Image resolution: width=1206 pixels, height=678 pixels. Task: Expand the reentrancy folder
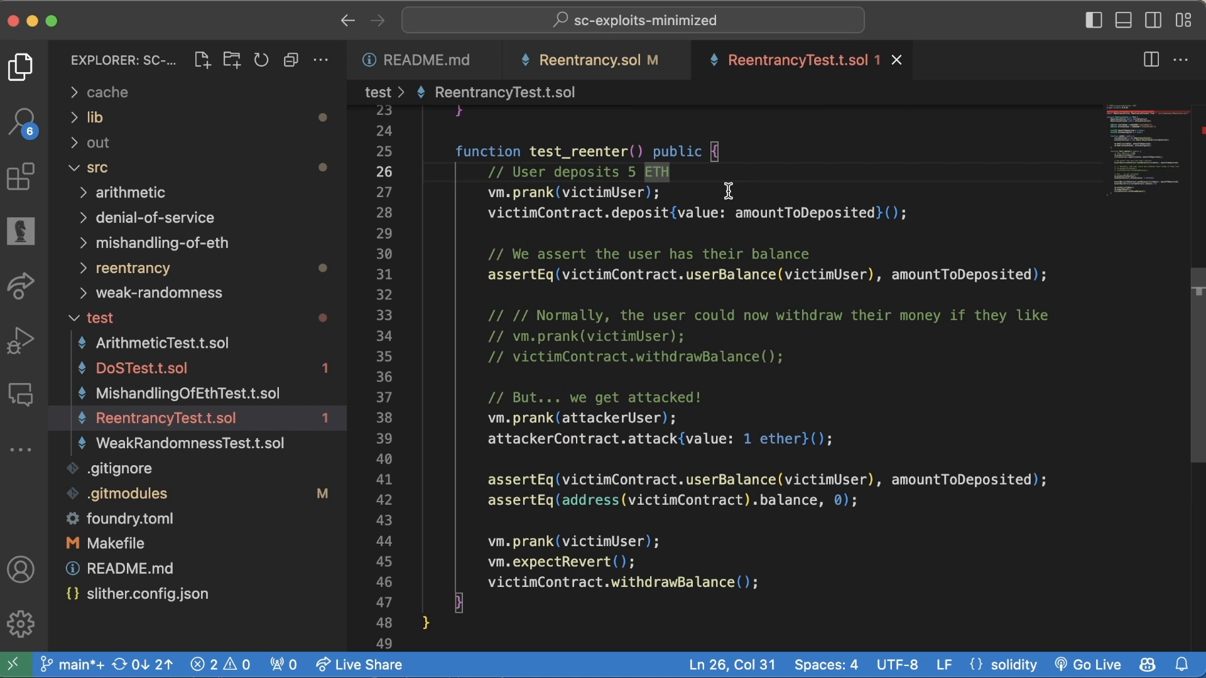(x=133, y=268)
